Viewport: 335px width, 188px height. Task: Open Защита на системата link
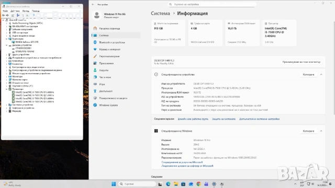coord(224,119)
